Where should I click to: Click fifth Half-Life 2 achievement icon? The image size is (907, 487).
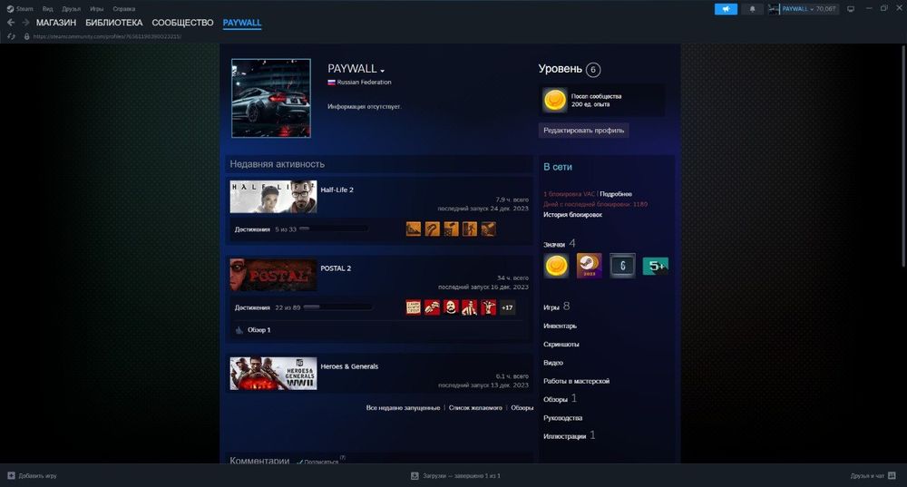tap(489, 229)
